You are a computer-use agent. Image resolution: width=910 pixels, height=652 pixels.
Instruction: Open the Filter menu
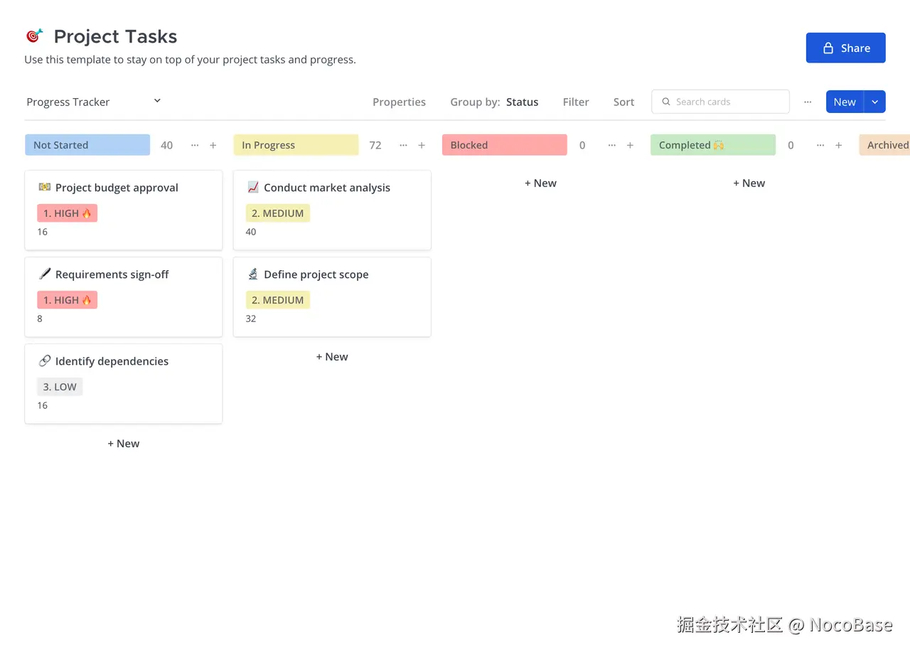(576, 102)
